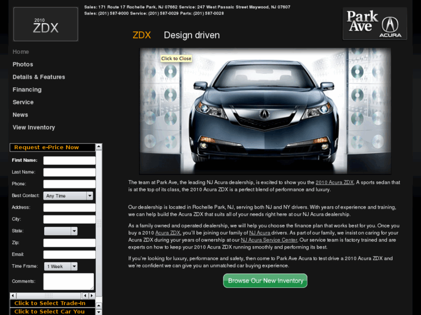The image size is (421, 315).
Task: Open the Best Contact dropdown
Action: coord(68,196)
